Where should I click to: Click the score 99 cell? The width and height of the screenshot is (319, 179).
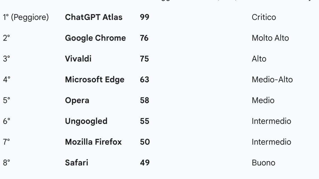(x=144, y=17)
